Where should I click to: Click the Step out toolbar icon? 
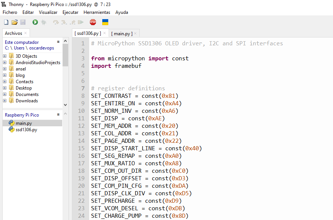(73, 22)
